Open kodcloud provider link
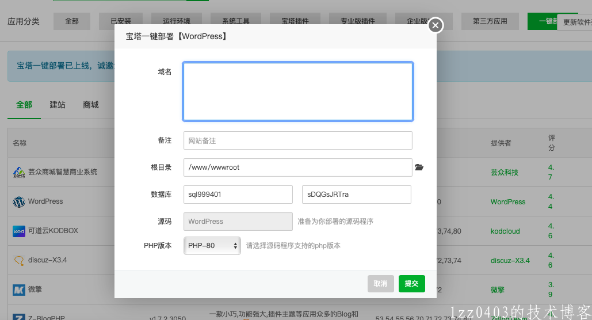Image resolution: width=592 pixels, height=320 pixels. tap(505, 231)
